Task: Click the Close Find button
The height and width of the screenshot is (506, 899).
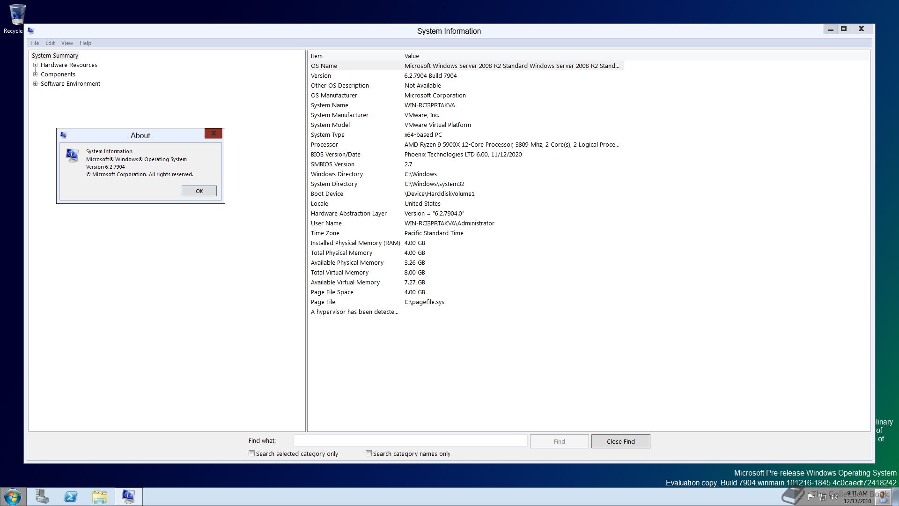Action: 620,441
